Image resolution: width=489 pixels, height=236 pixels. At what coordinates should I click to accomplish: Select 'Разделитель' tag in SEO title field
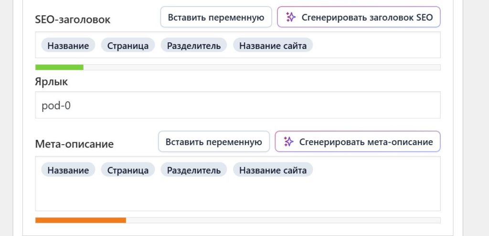[194, 45]
